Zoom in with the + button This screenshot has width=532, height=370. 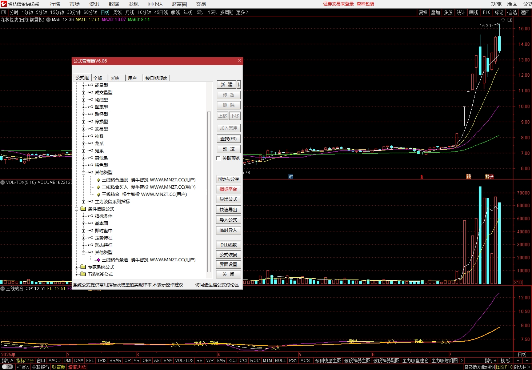(x=518, y=361)
